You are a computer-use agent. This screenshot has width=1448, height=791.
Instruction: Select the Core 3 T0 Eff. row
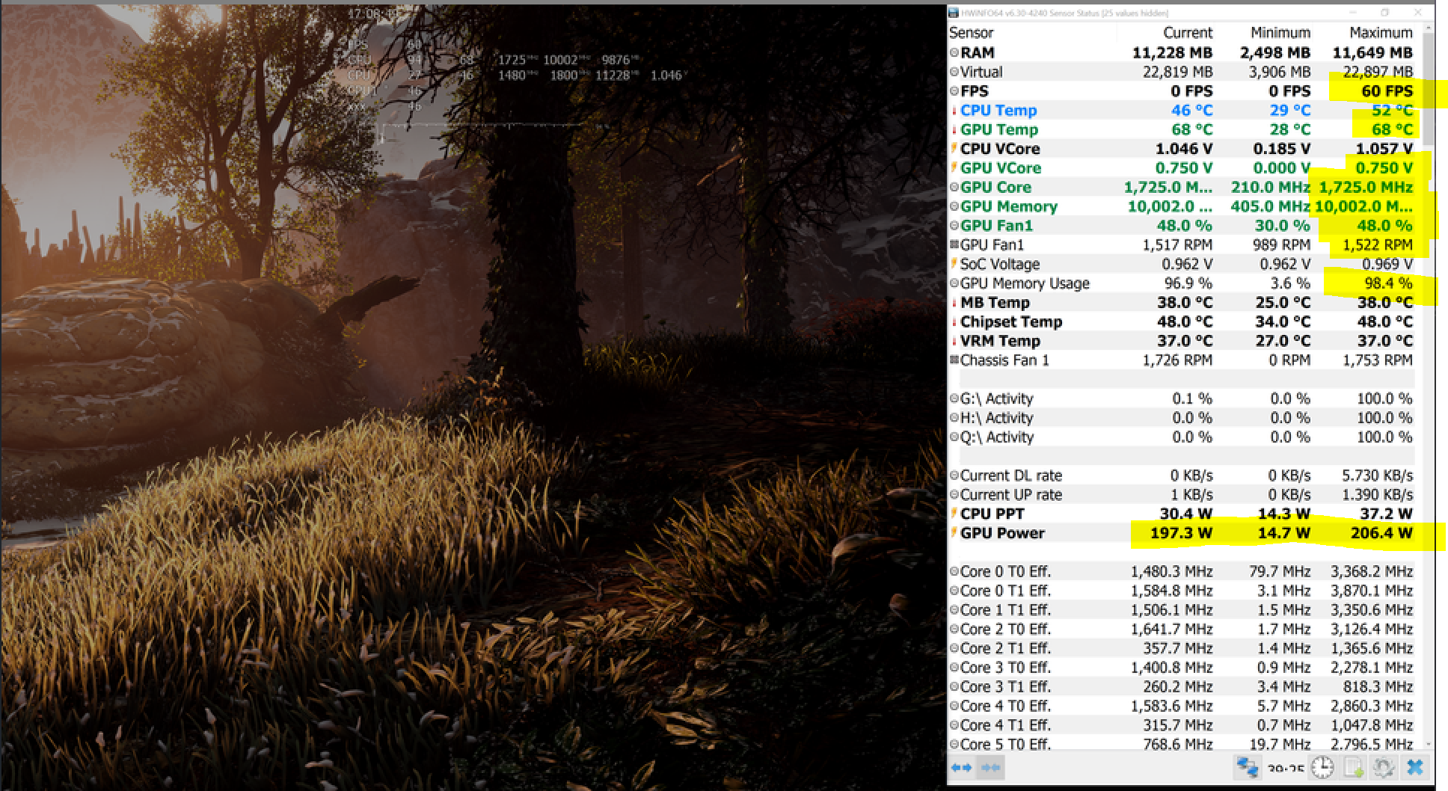pyautogui.click(x=1182, y=668)
